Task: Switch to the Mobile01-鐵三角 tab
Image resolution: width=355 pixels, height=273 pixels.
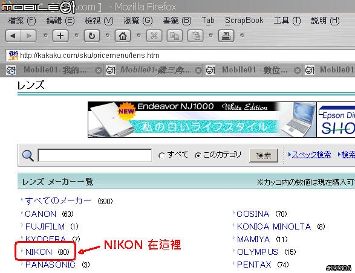Action: 154,70
